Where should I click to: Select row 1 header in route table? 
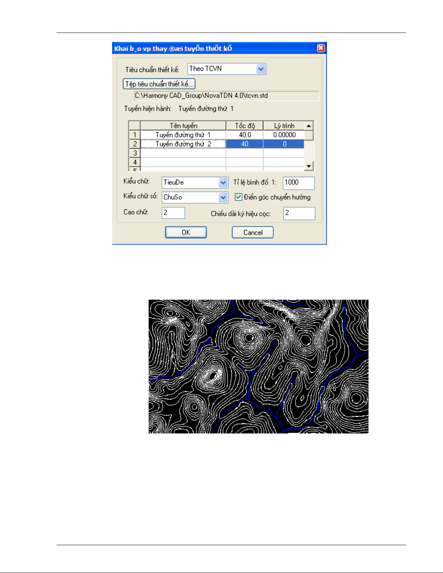[135, 135]
